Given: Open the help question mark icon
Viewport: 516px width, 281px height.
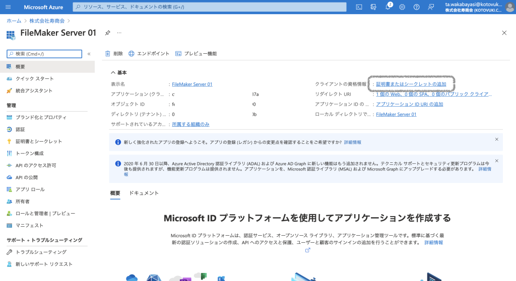Looking at the screenshot, I should pyautogui.click(x=417, y=7).
